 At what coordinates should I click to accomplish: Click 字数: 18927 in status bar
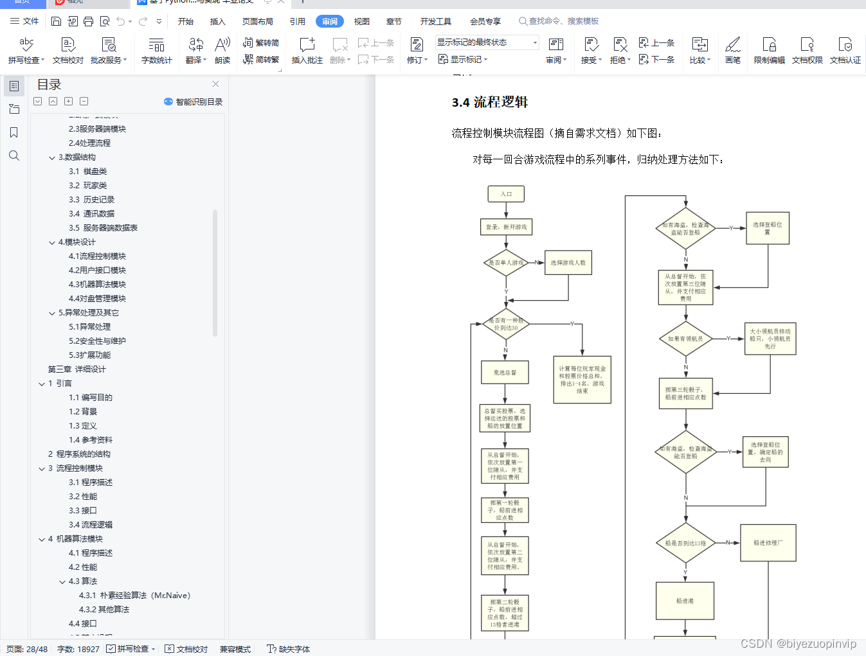pyautogui.click(x=78, y=649)
